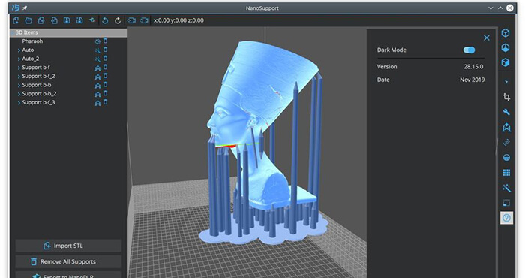This screenshot has height=278, width=525.
Task: Collapse the 3D Items header arrow
Action: (13, 32)
